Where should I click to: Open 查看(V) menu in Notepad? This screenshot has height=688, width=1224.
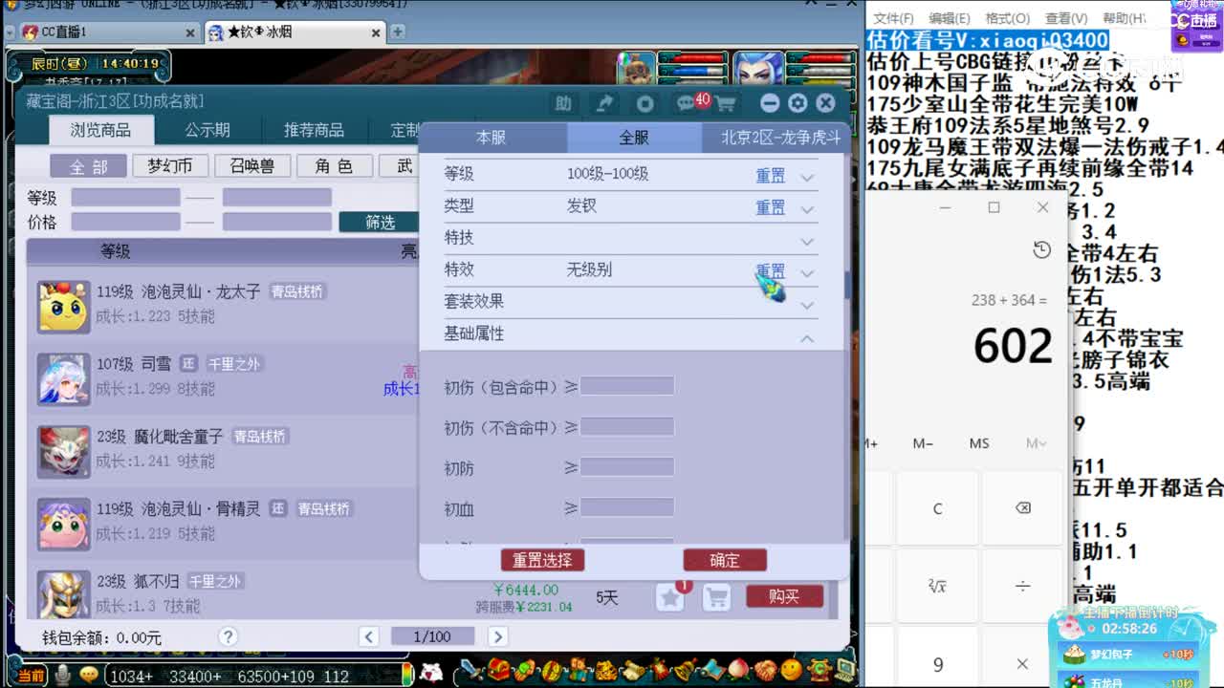click(x=1066, y=18)
